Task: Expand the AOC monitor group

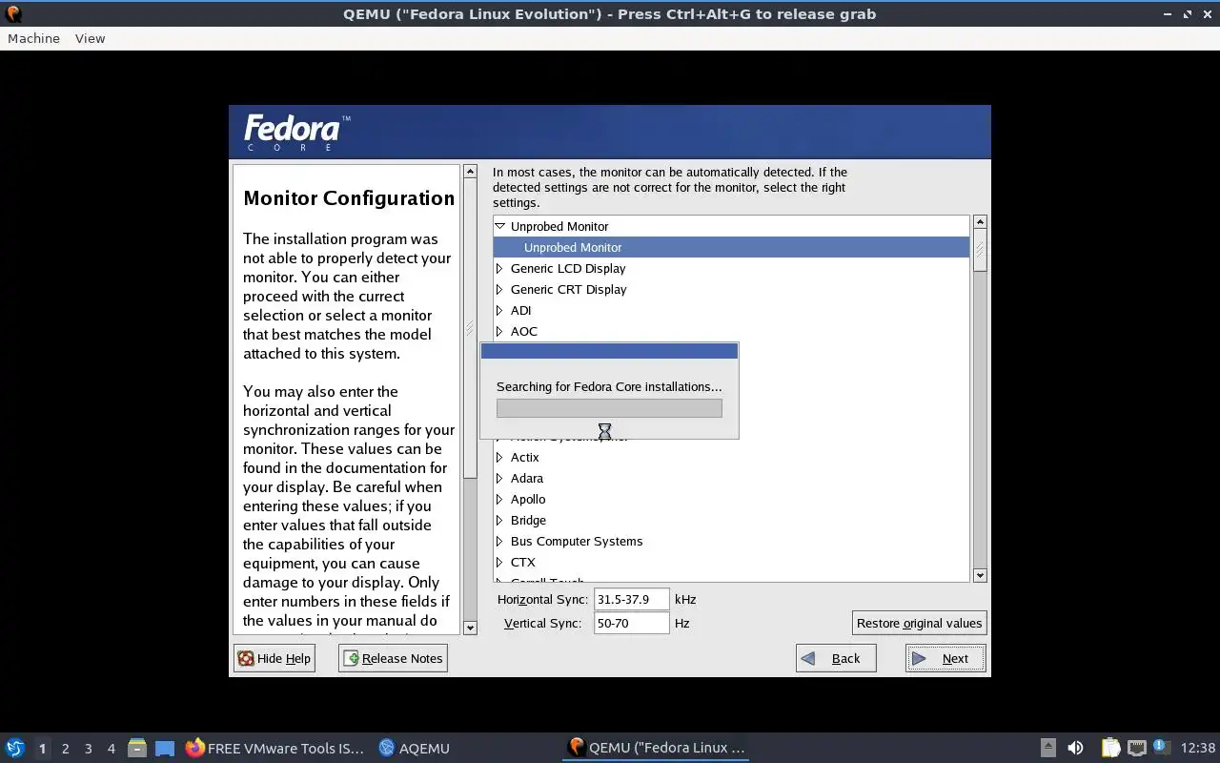Action: (499, 331)
